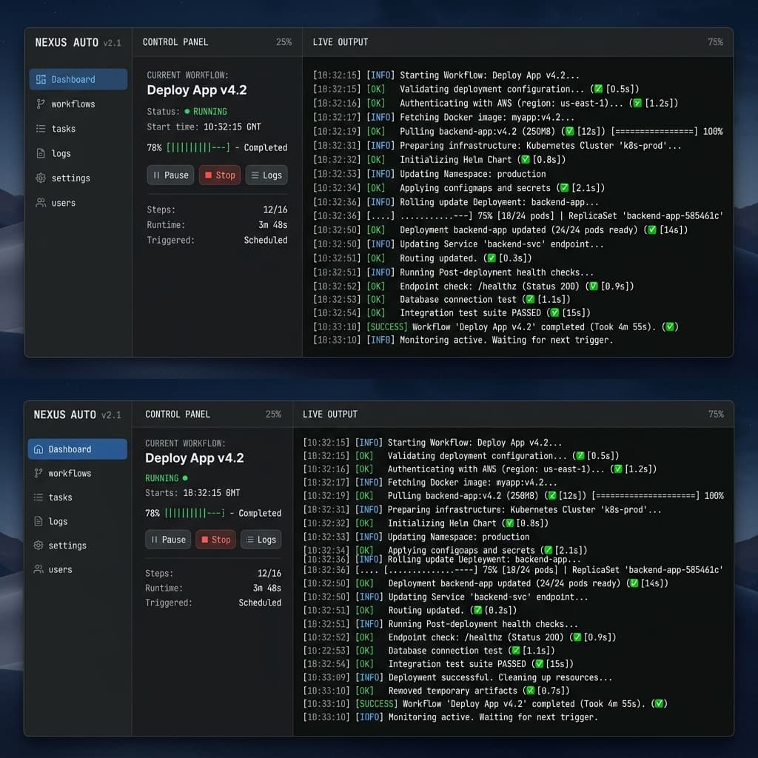
Task: Click green check on upper SUCCESS workflow completed line
Action: pos(669,326)
